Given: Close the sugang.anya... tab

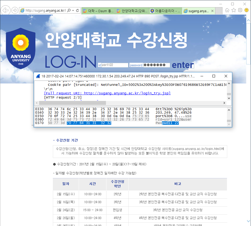Looking at the screenshot, I should click(x=212, y=11).
